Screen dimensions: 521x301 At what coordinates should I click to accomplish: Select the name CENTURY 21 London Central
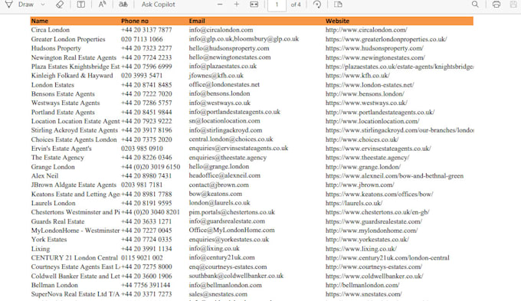[74, 258]
